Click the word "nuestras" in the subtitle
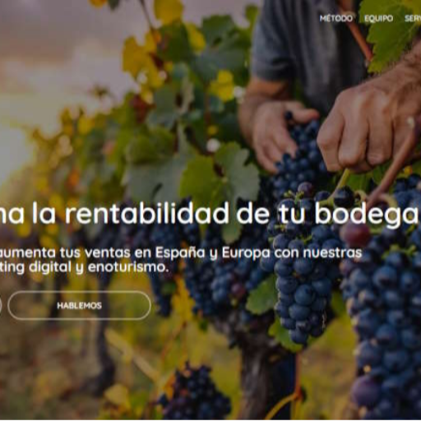Screen dimensions: 421x421 point(332,253)
